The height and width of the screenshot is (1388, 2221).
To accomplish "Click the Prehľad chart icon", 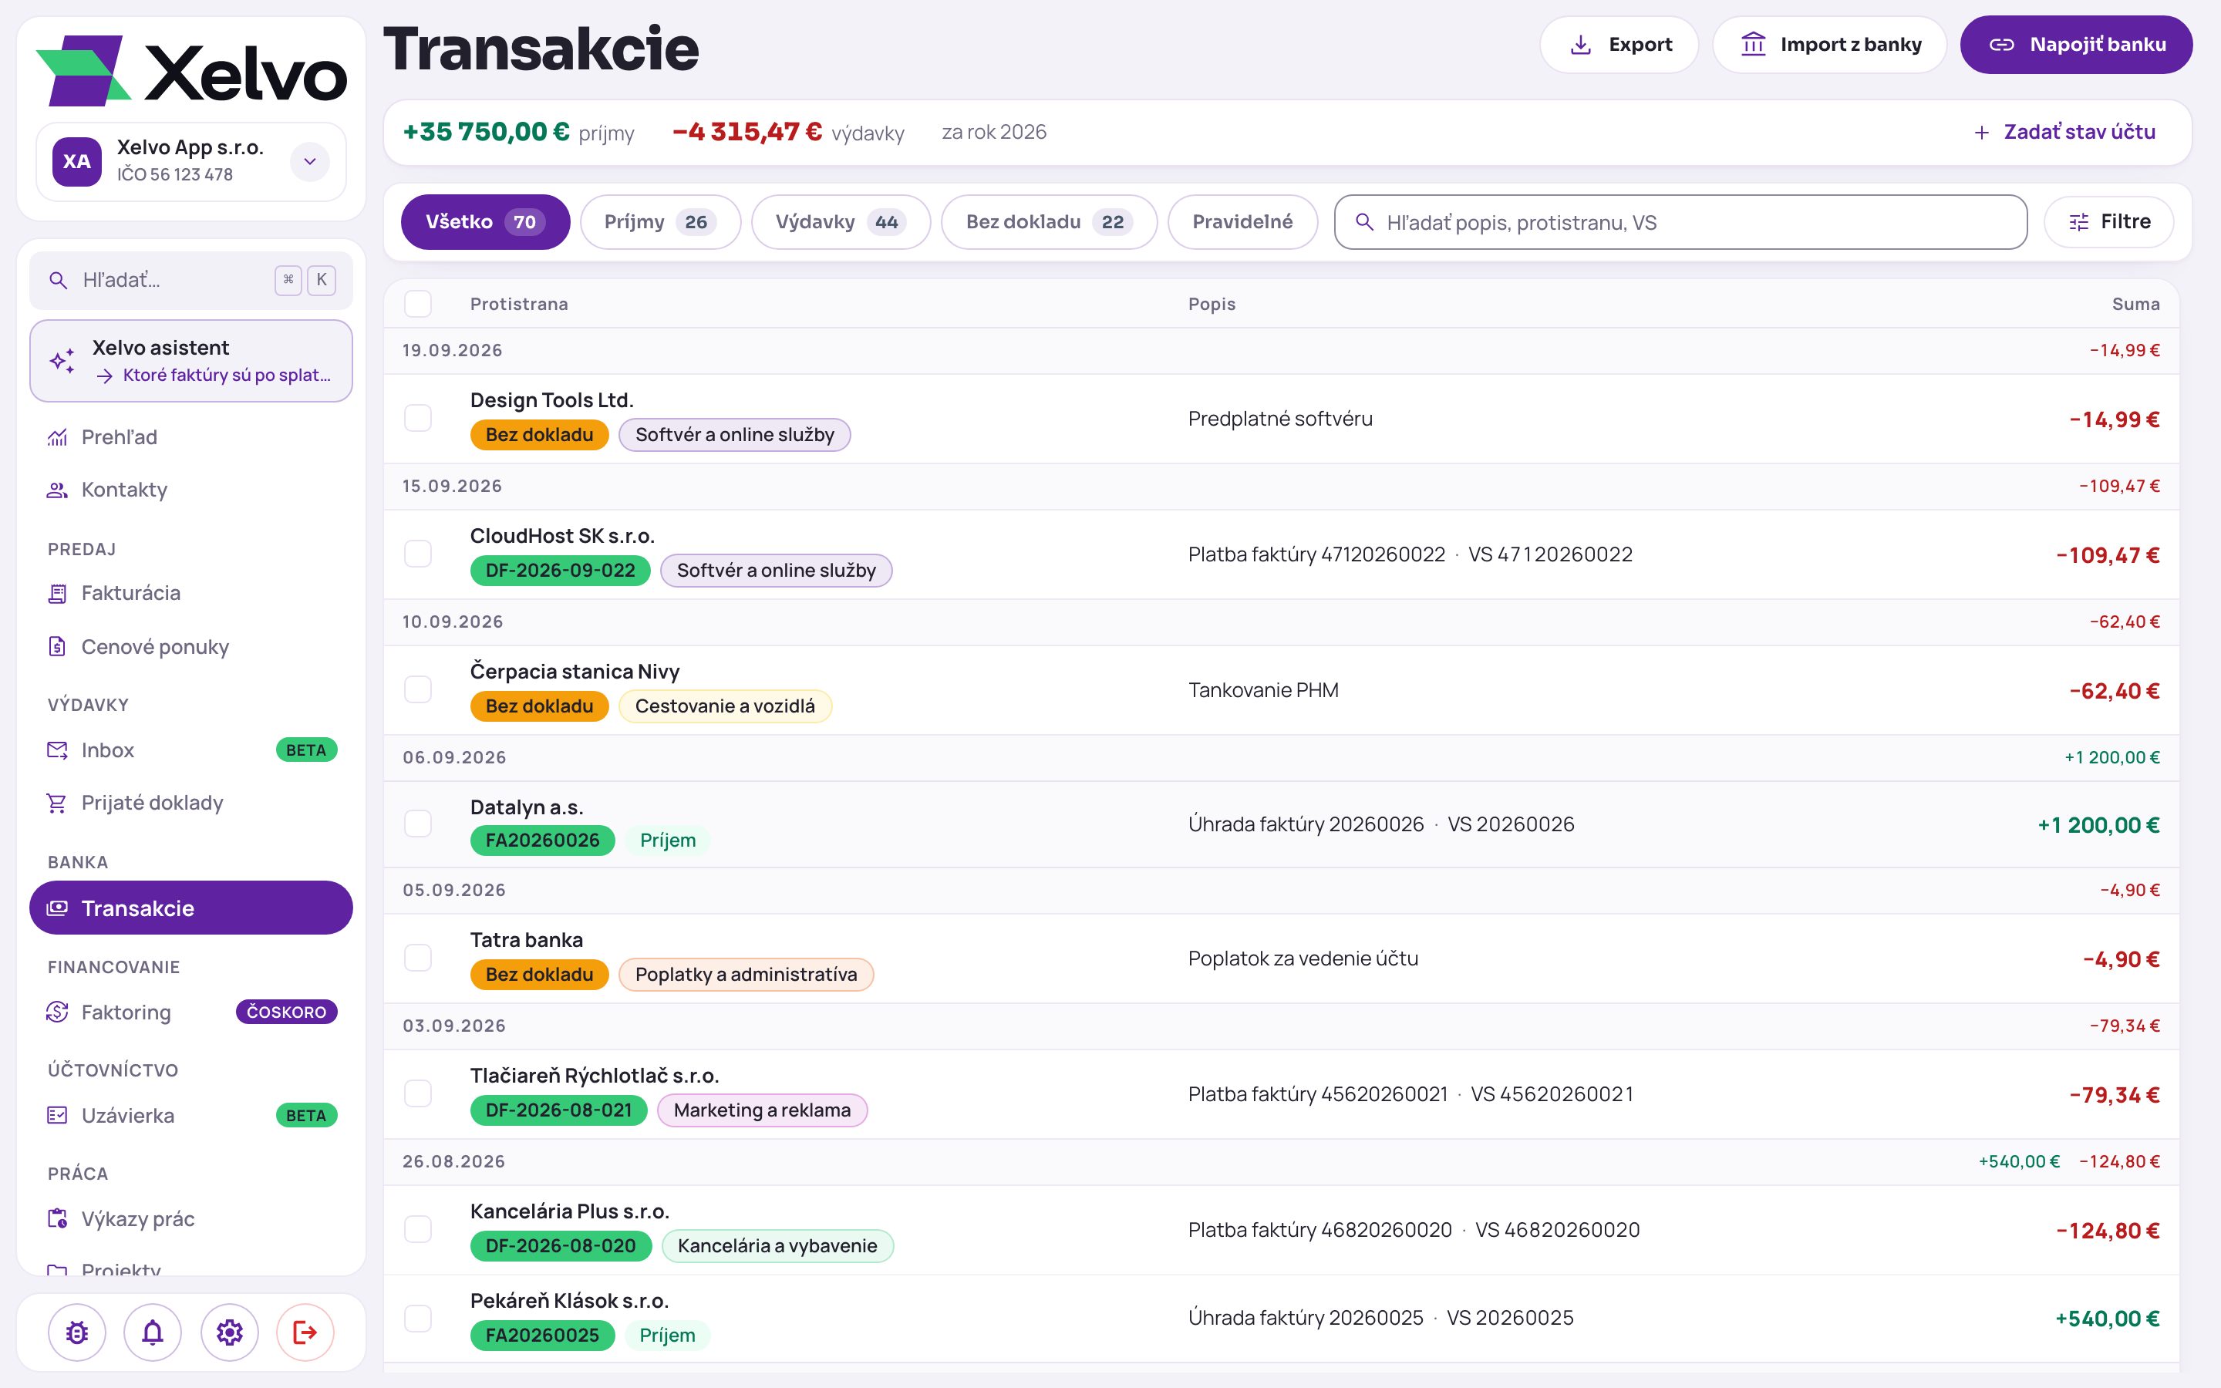I will coord(57,437).
